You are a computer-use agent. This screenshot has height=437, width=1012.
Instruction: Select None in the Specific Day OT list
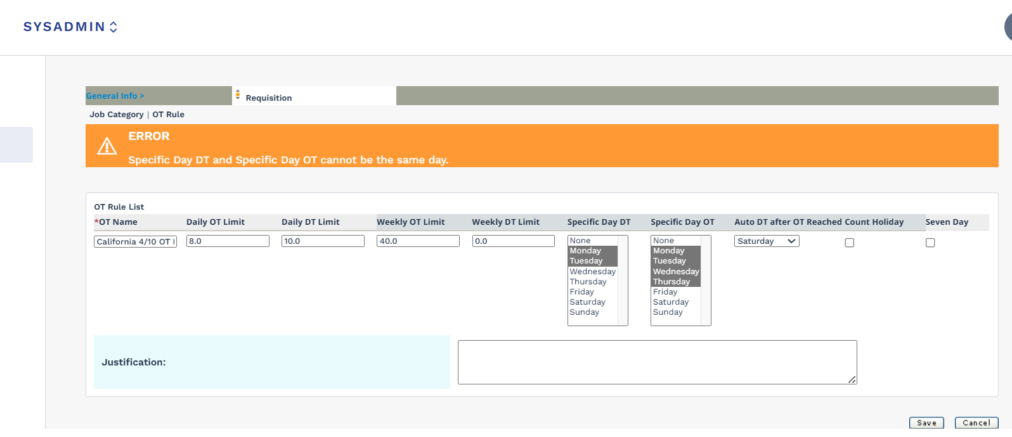click(x=676, y=241)
